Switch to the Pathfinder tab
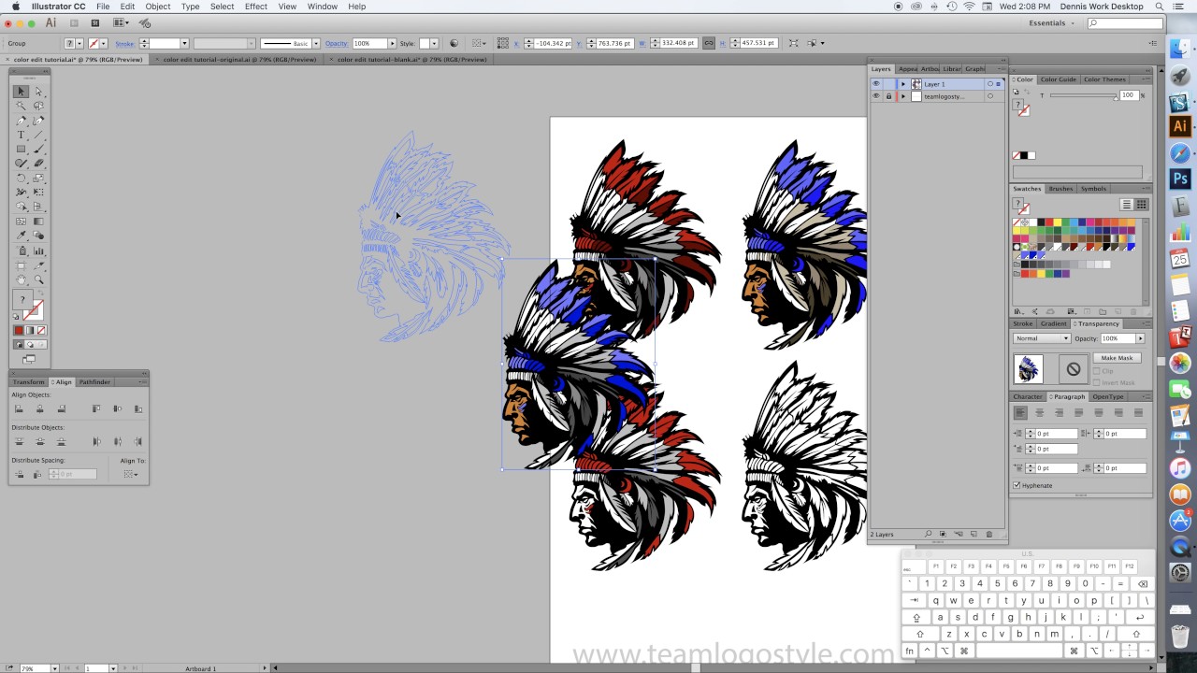 point(94,382)
